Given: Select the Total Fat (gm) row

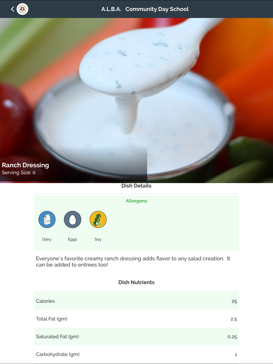Looking at the screenshot, I should point(136,319).
